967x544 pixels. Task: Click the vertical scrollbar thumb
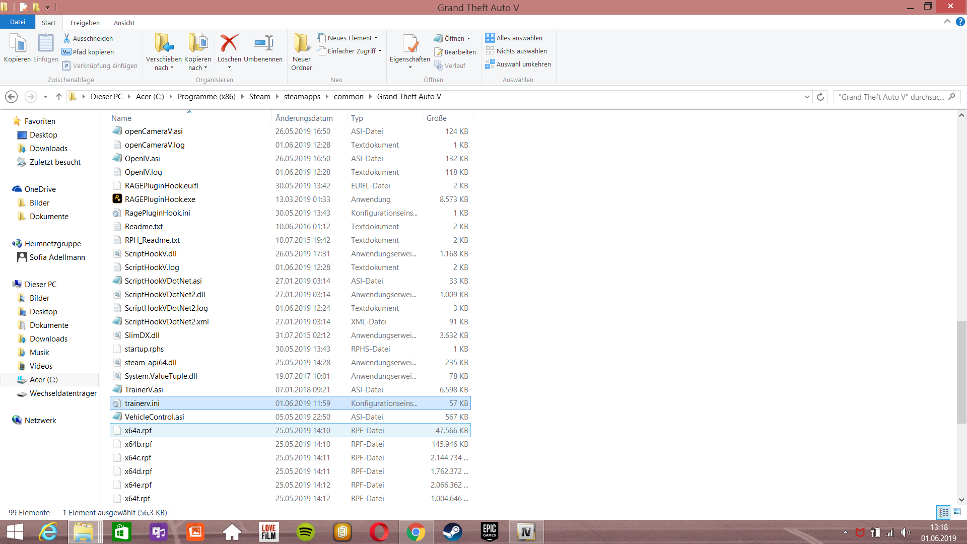[961, 373]
